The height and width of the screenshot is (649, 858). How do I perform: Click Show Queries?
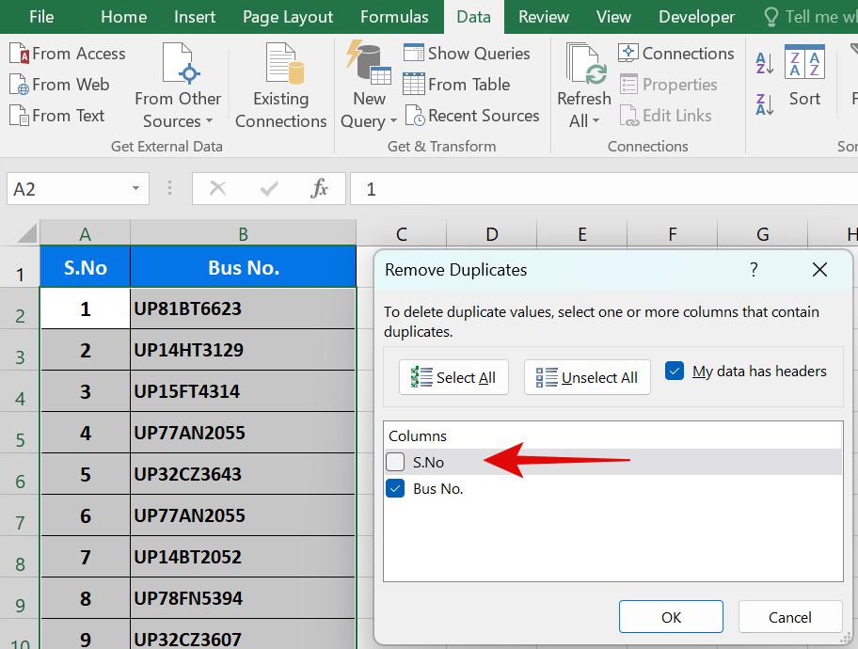click(x=467, y=54)
